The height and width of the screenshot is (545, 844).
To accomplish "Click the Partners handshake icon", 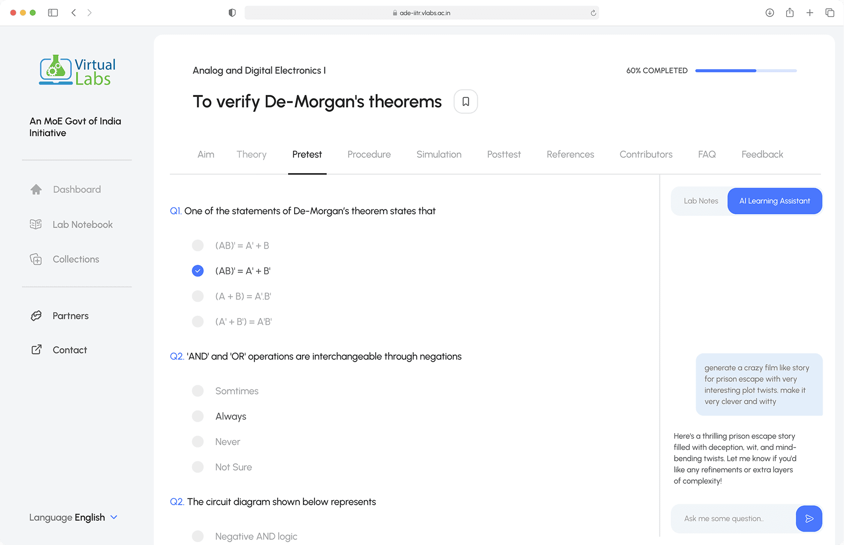I will point(36,316).
